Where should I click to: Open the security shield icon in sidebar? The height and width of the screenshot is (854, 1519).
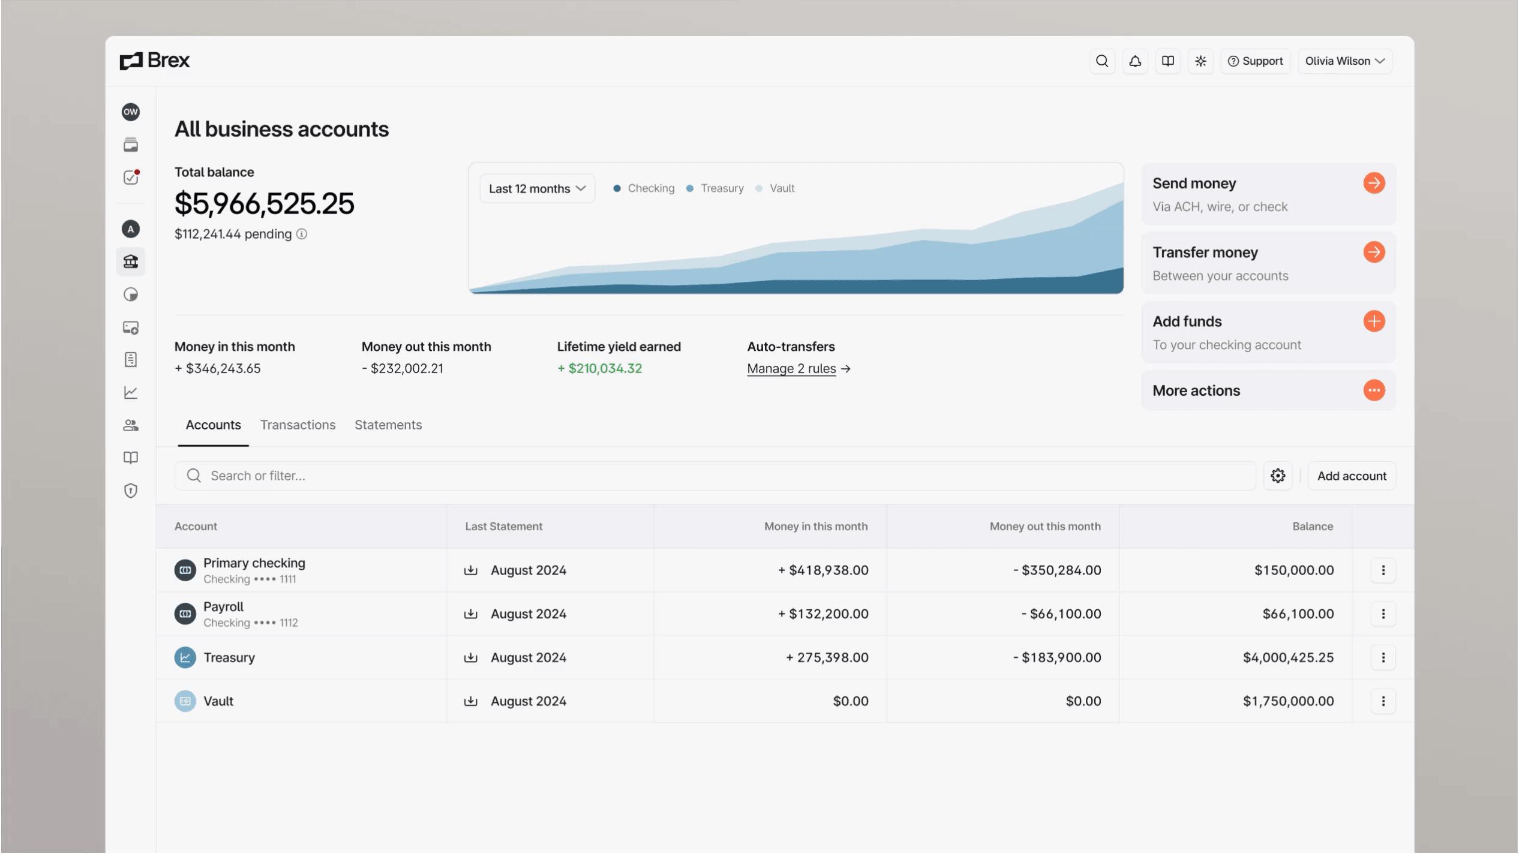click(131, 491)
